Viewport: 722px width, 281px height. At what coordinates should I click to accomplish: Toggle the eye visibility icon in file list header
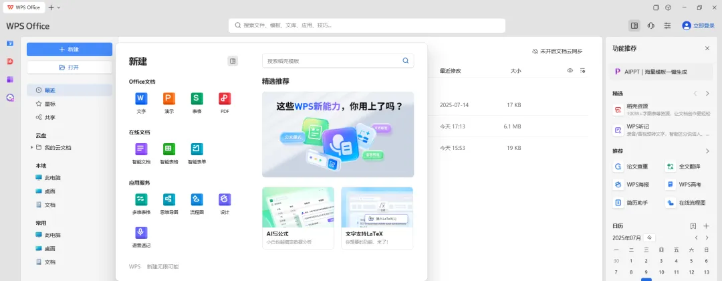[x=570, y=70]
